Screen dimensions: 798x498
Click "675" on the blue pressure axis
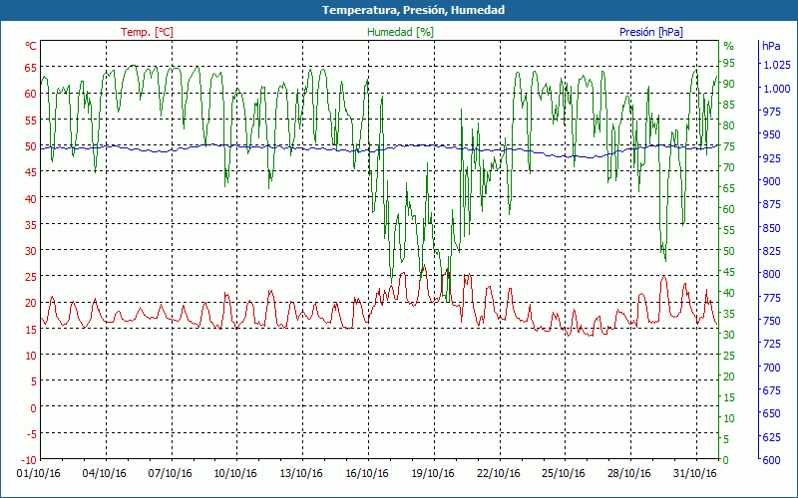[x=772, y=390]
